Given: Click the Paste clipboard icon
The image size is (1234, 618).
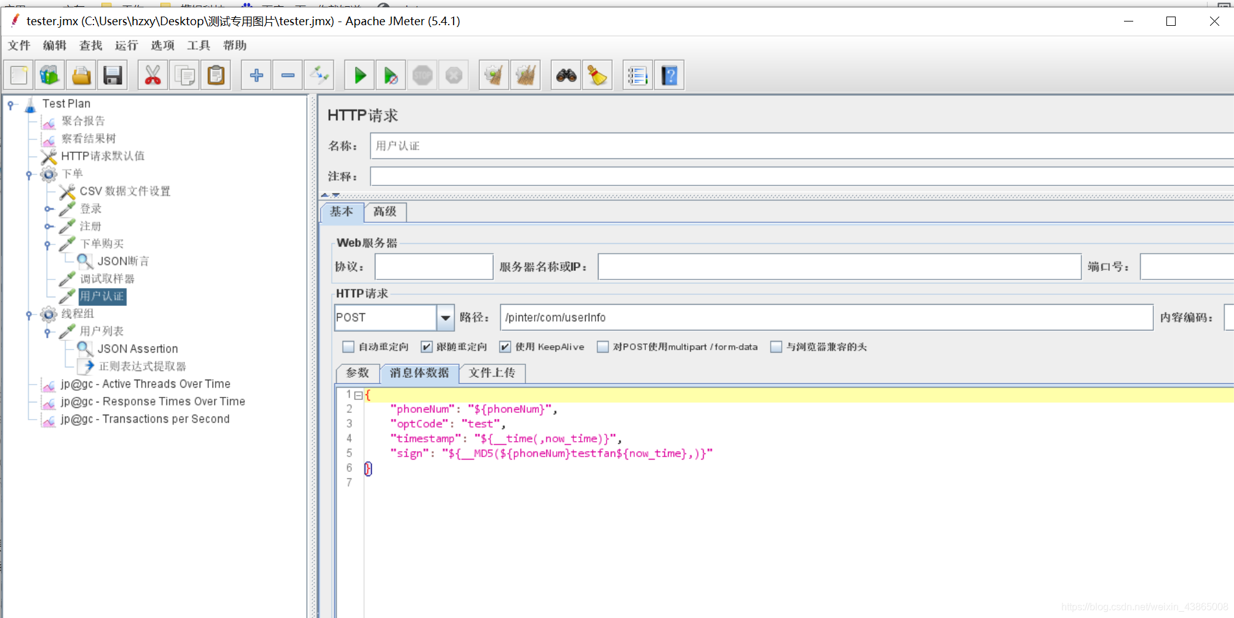Looking at the screenshot, I should tap(216, 76).
